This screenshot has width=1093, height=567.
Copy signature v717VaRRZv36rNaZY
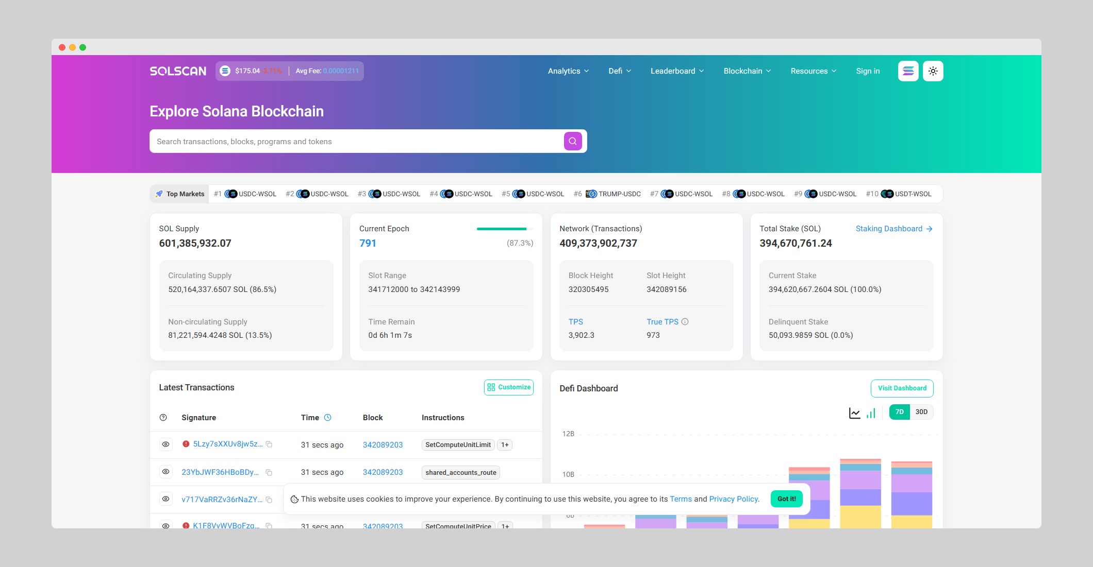click(269, 500)
